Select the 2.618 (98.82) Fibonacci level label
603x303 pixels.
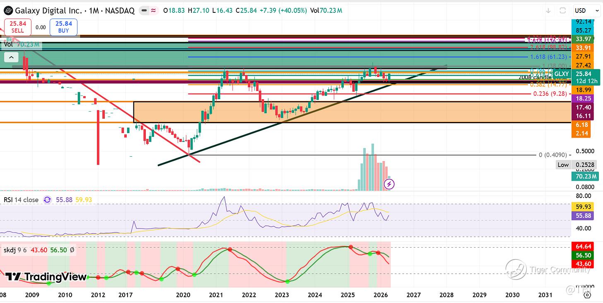[550, 48]
